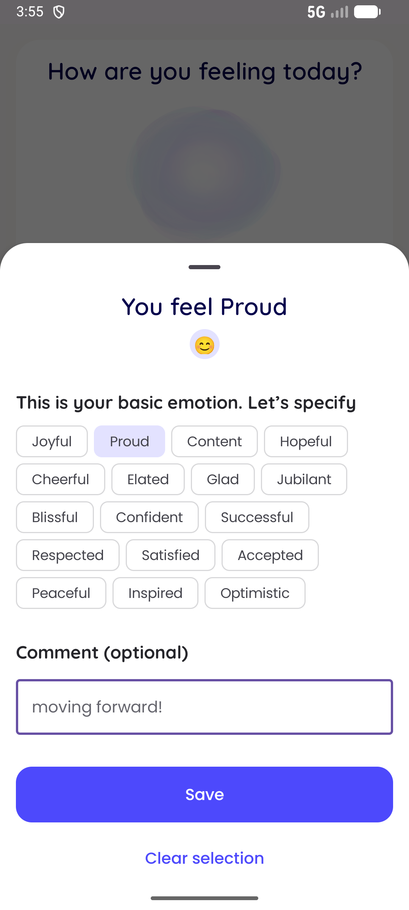This screenshot has height=910, width=409.
Task: Pick the Hopeful emotion chip
Action: pyautogui.click(x=306, y=441)
